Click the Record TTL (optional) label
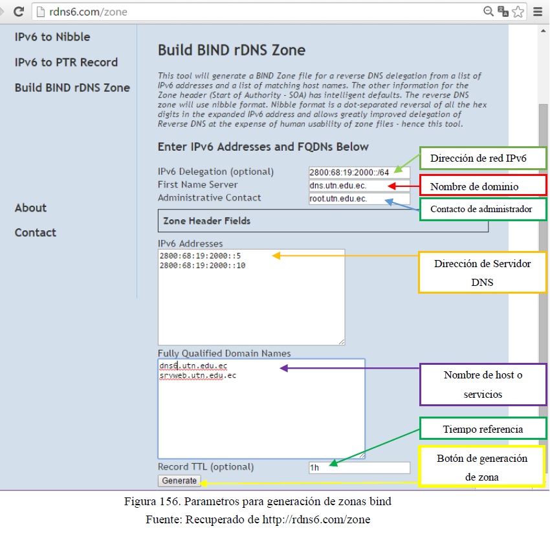This screenshot has height=533, width=550. tap(206, 467)
